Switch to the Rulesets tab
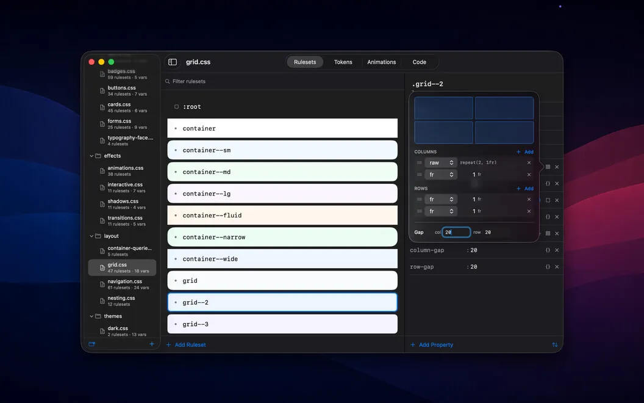 click(305, 62)
